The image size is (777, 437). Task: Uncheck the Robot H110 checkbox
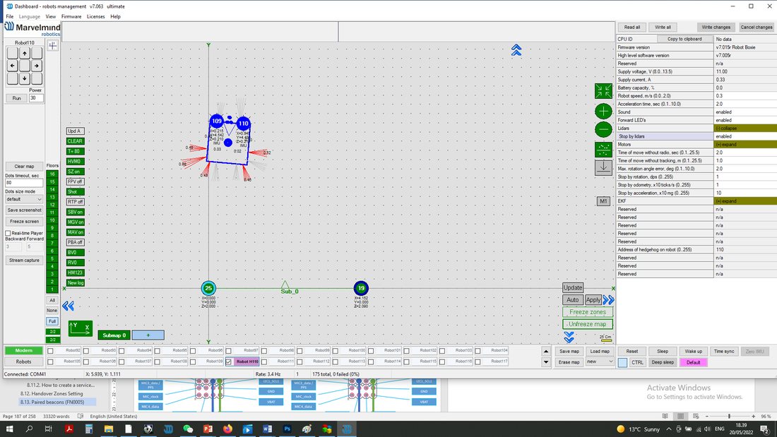(x=228, y=361)
